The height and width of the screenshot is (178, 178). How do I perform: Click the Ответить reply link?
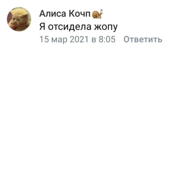[x=143, y=39]
